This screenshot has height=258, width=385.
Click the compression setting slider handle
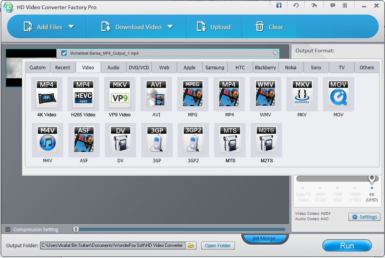tap(76, 229)
